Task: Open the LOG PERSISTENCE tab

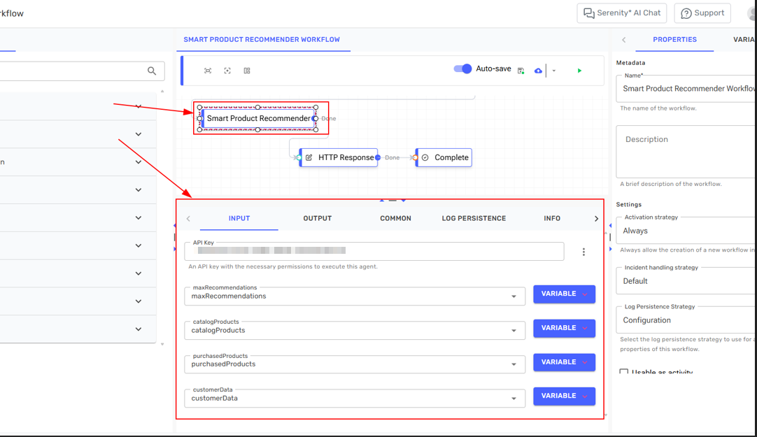Action: [x=474, y=218]
